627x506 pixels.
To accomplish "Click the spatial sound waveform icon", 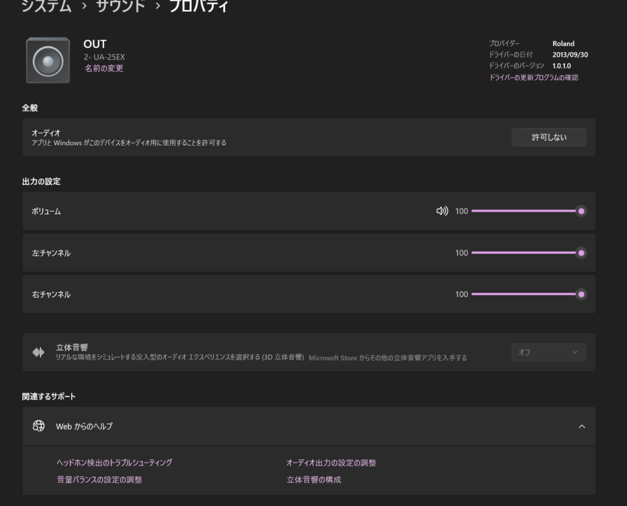I will (39, 352).
